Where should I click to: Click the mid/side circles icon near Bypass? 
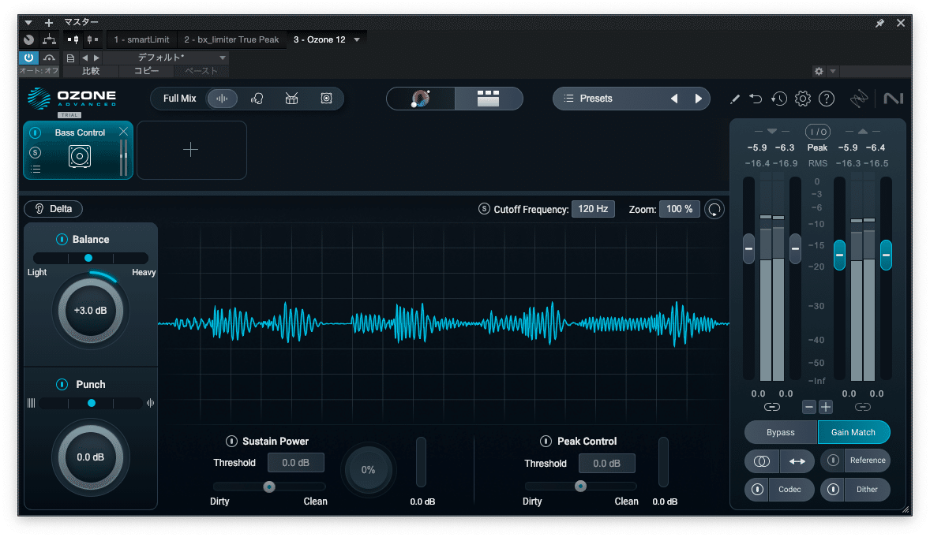point(761,461)
